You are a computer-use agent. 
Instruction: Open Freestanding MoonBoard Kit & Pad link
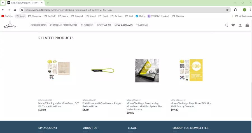[x=144, y=106]
